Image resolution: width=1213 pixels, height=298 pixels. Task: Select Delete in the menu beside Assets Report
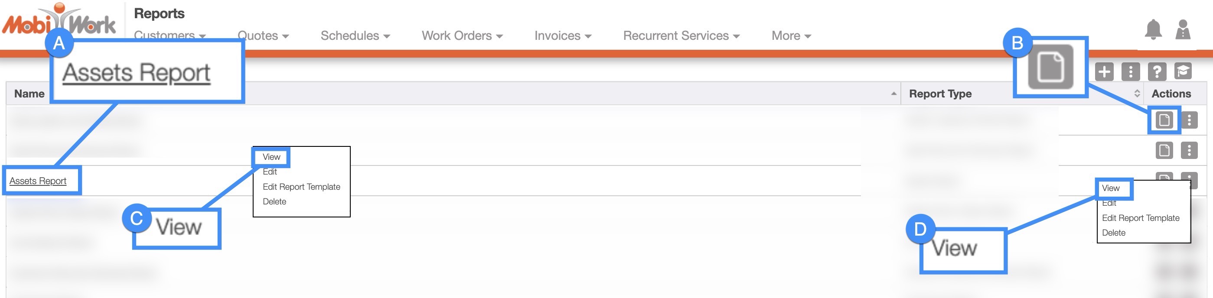click(x=274, y=201)
